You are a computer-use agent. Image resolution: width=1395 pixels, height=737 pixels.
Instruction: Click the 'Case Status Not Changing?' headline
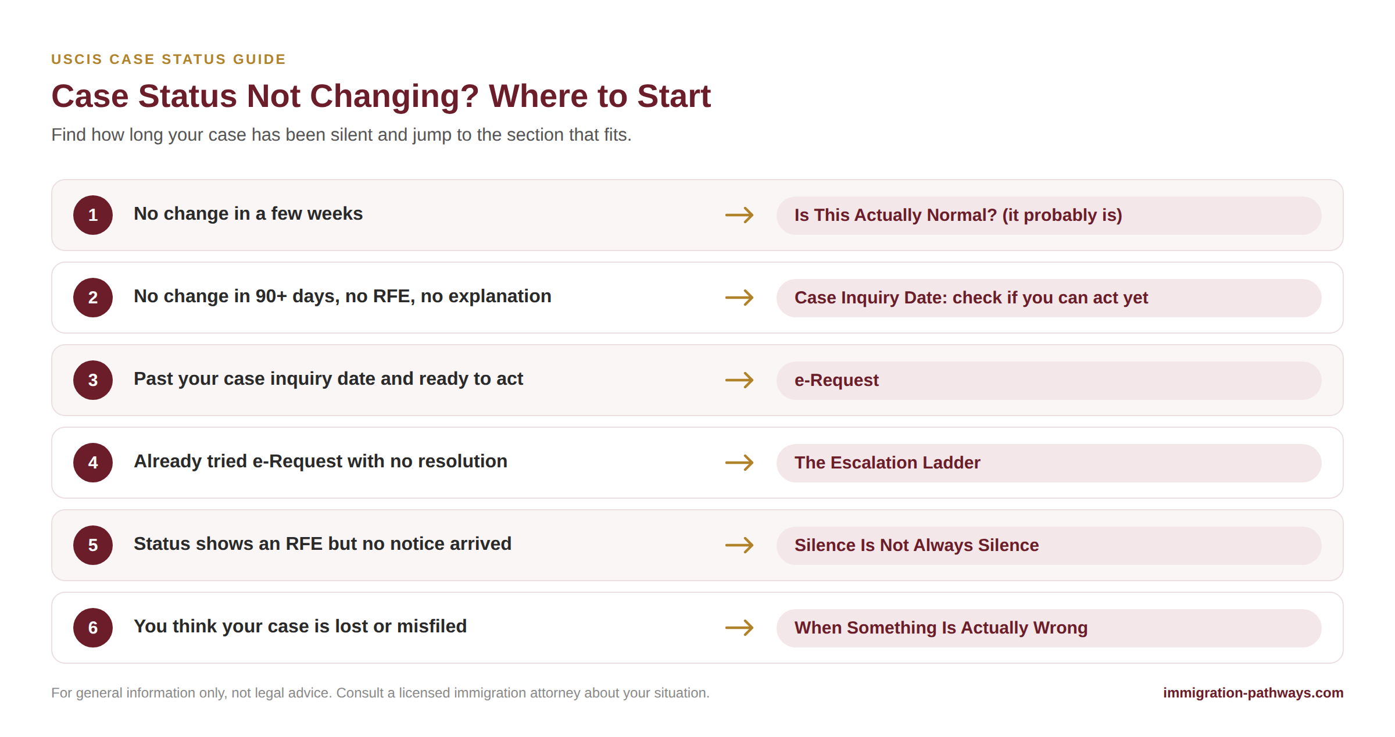381,96
